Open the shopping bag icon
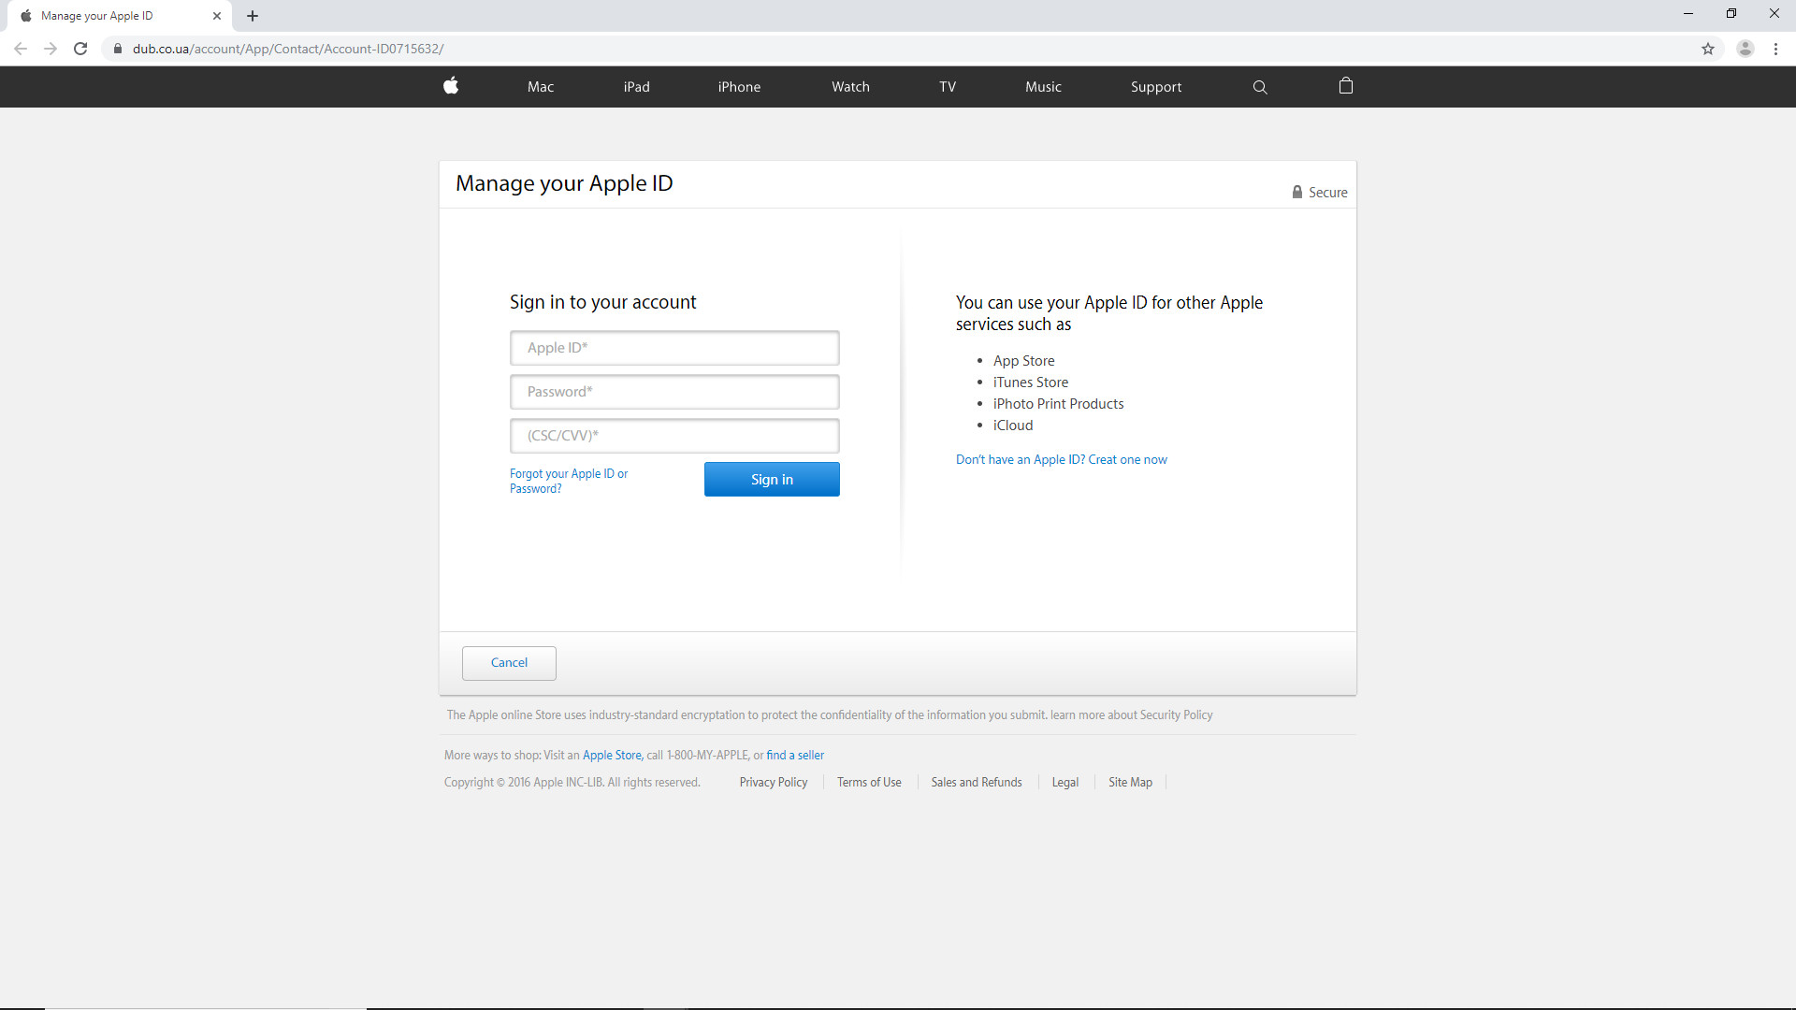The width and height of the screenshot is (1796, 1010). click(1346, 85)
